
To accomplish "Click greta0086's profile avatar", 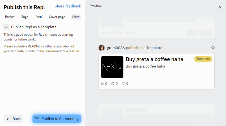I will pos(102,48).
